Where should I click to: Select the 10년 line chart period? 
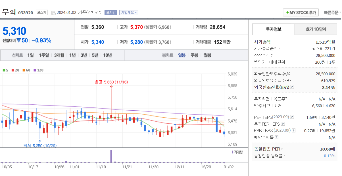pos(107,55)
